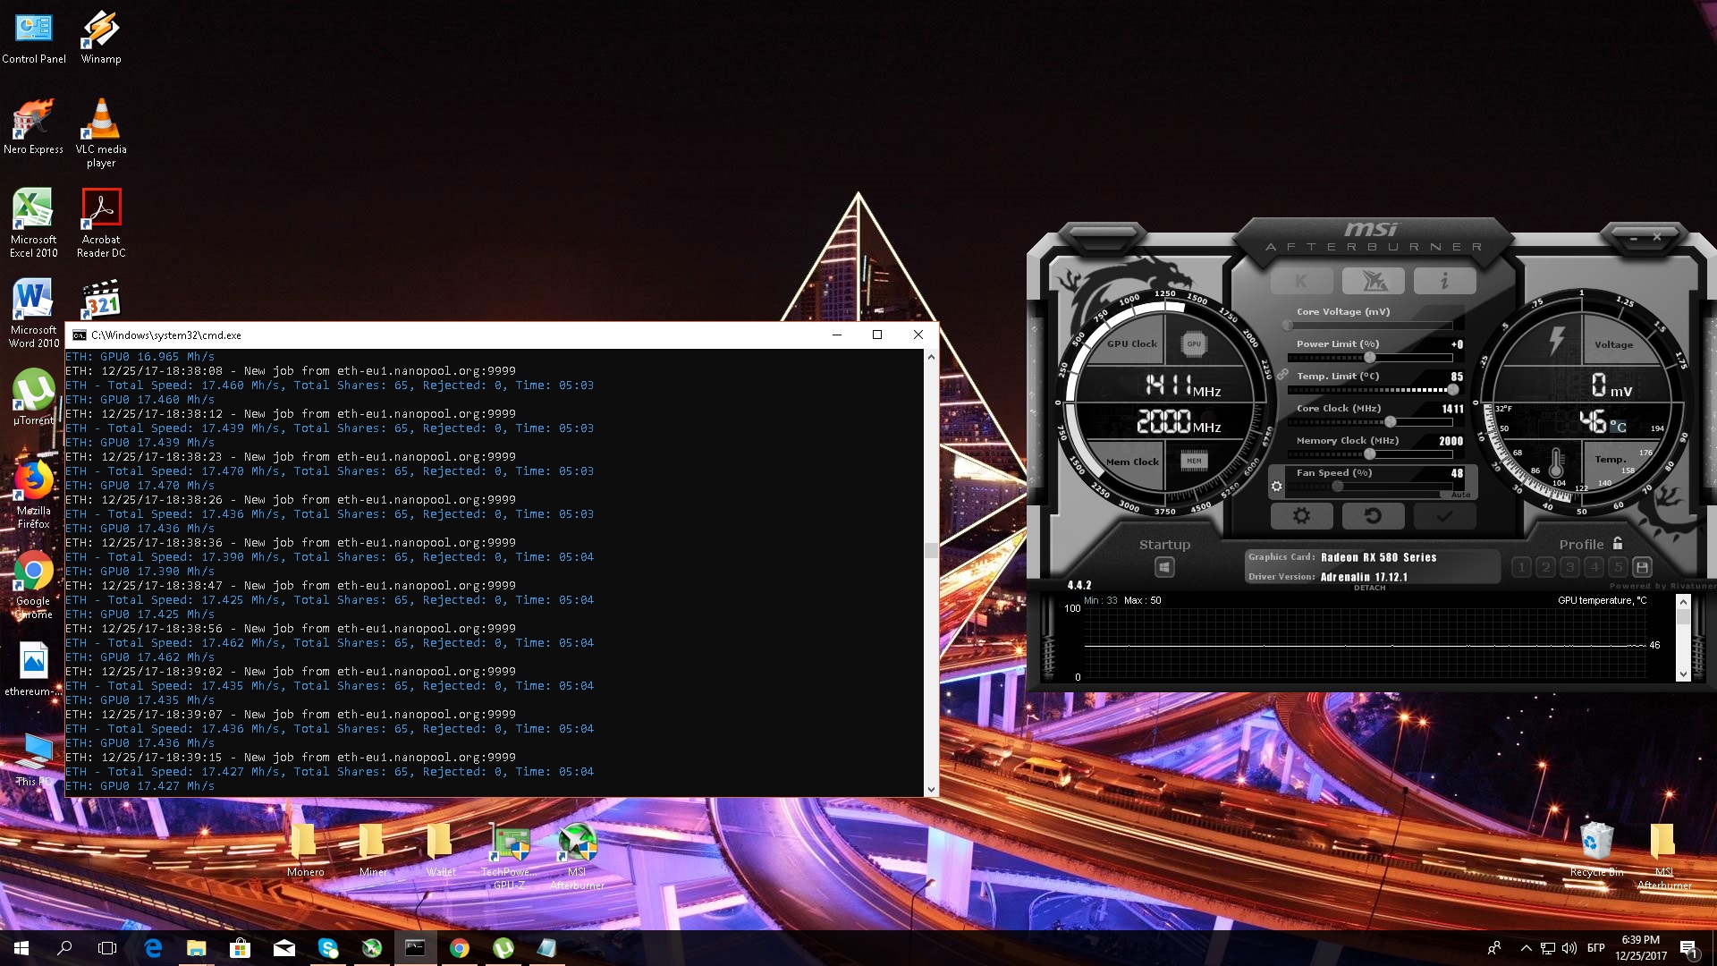Select the MSI Afterburner shortcut near GPU-Z
Viewport: 1717px width, 966px height.
coord(577,856)
